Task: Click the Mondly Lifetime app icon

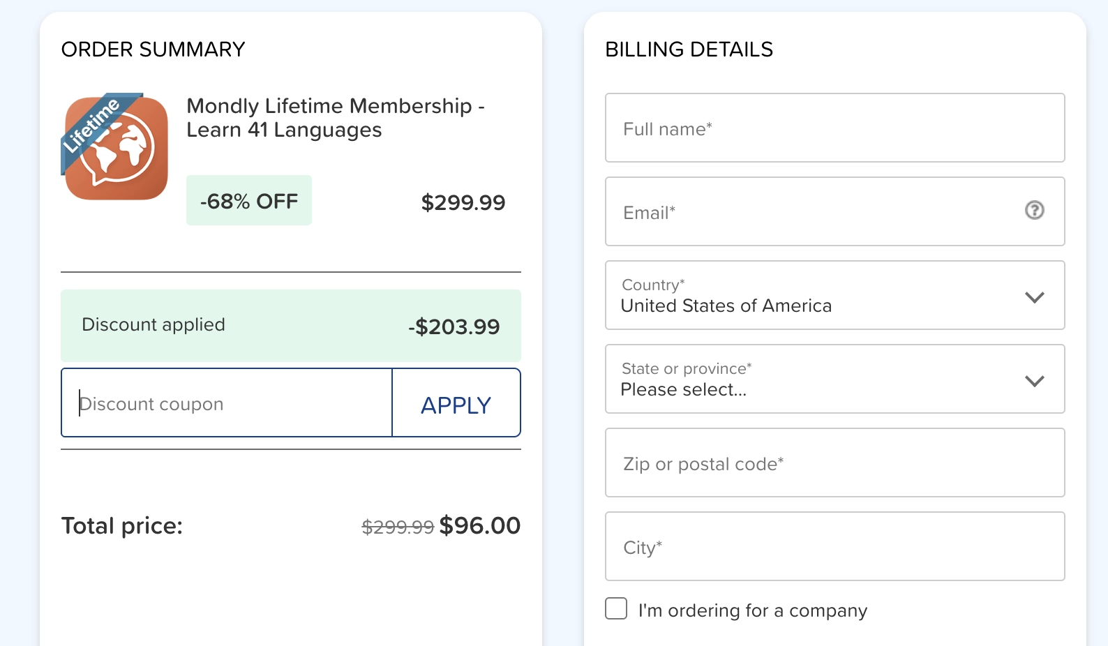Action: 115,147
